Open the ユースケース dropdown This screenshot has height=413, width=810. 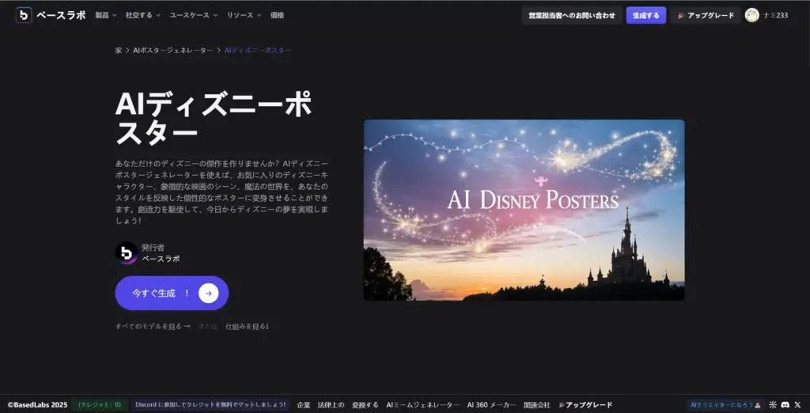pyautogui.click(x=194, y=16)
